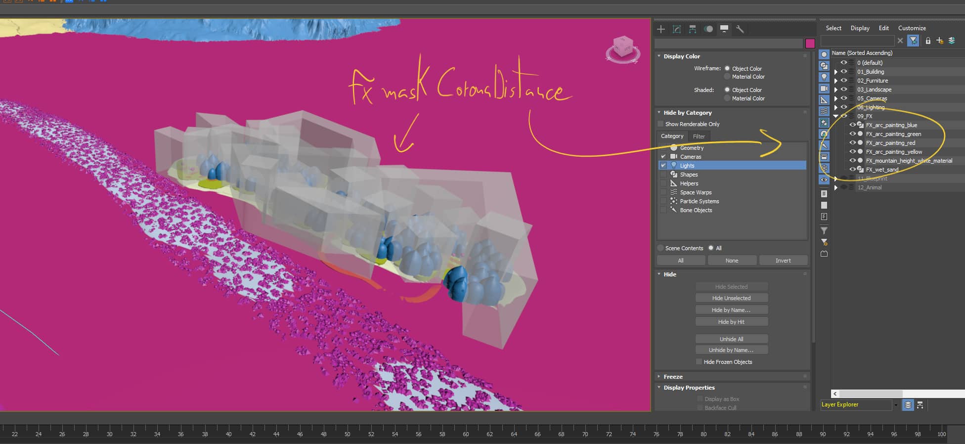965x444 pixels.
Task: Expand the 01_Building layer
Action: [836, 72]
